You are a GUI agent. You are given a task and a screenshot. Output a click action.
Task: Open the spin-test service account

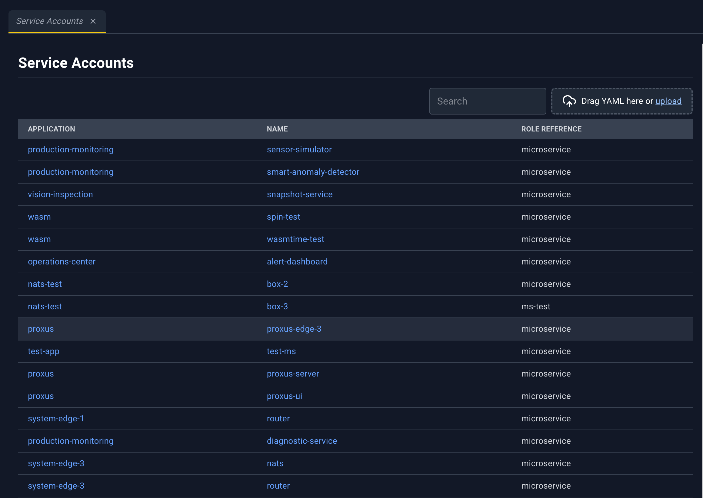pyautogui.click(x=283, y=217)
